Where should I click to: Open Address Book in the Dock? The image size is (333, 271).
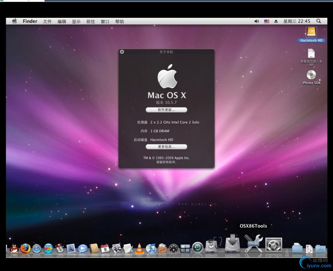[94, 248]
